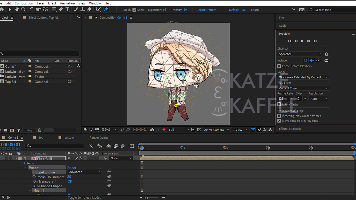Screen dimensions: 356x200
Task: Open the Puppet Engine dropdown to change from Advanced
Action: 84,172
